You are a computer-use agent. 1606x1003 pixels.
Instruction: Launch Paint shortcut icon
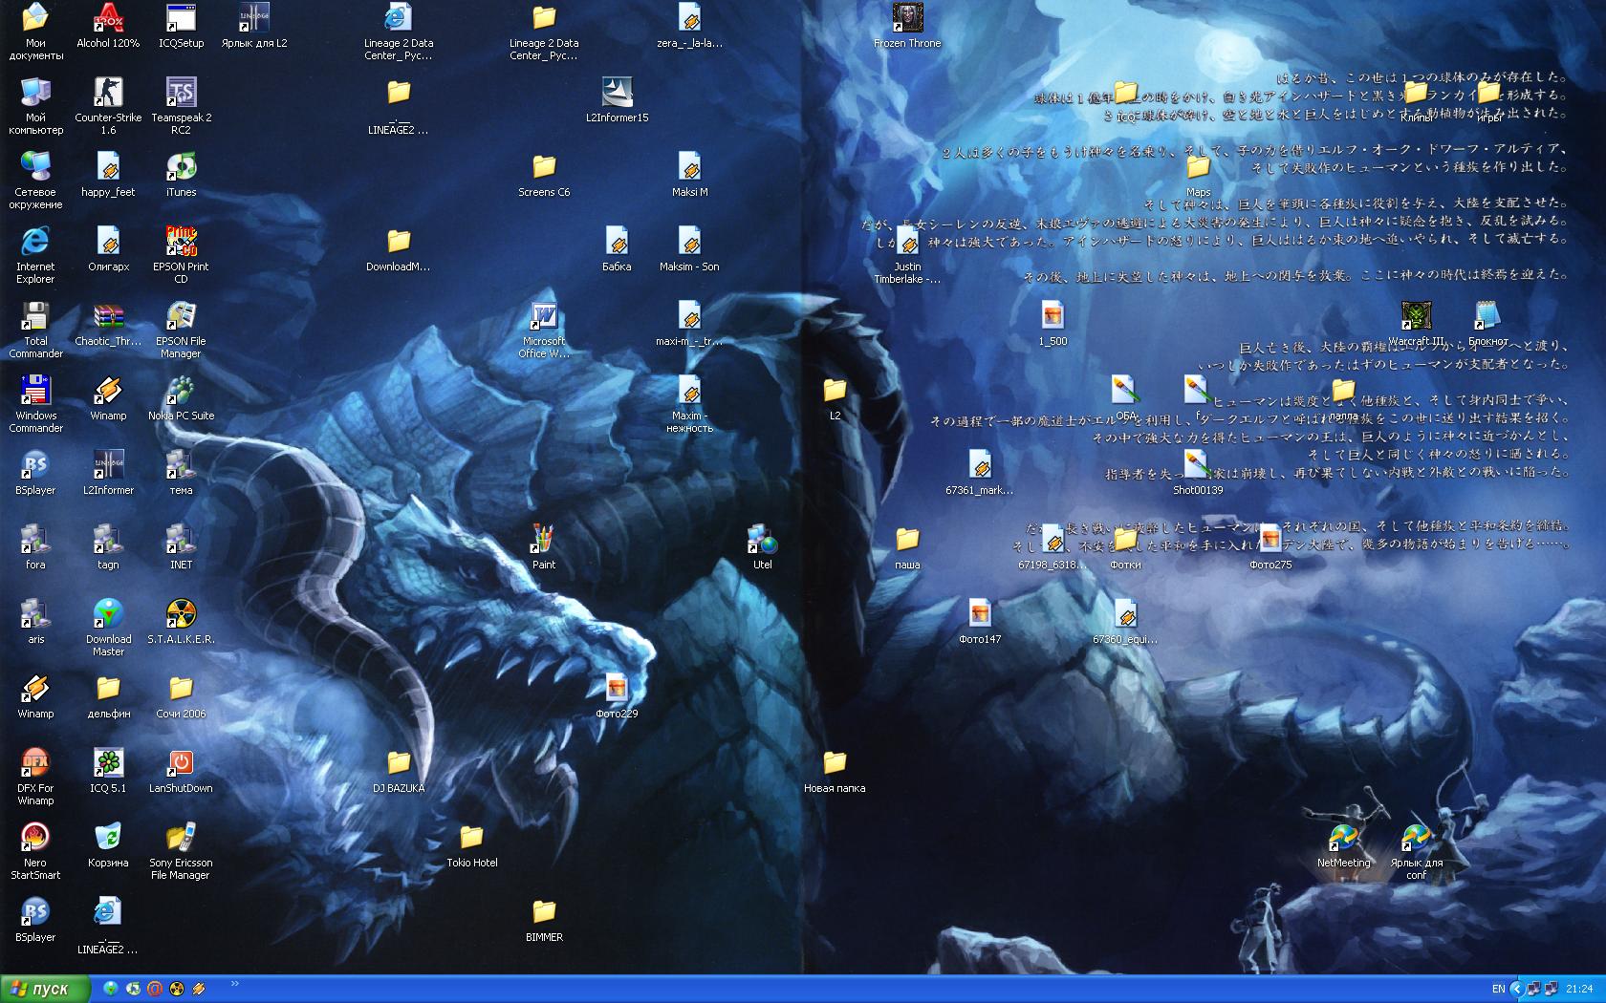[544, 547]
